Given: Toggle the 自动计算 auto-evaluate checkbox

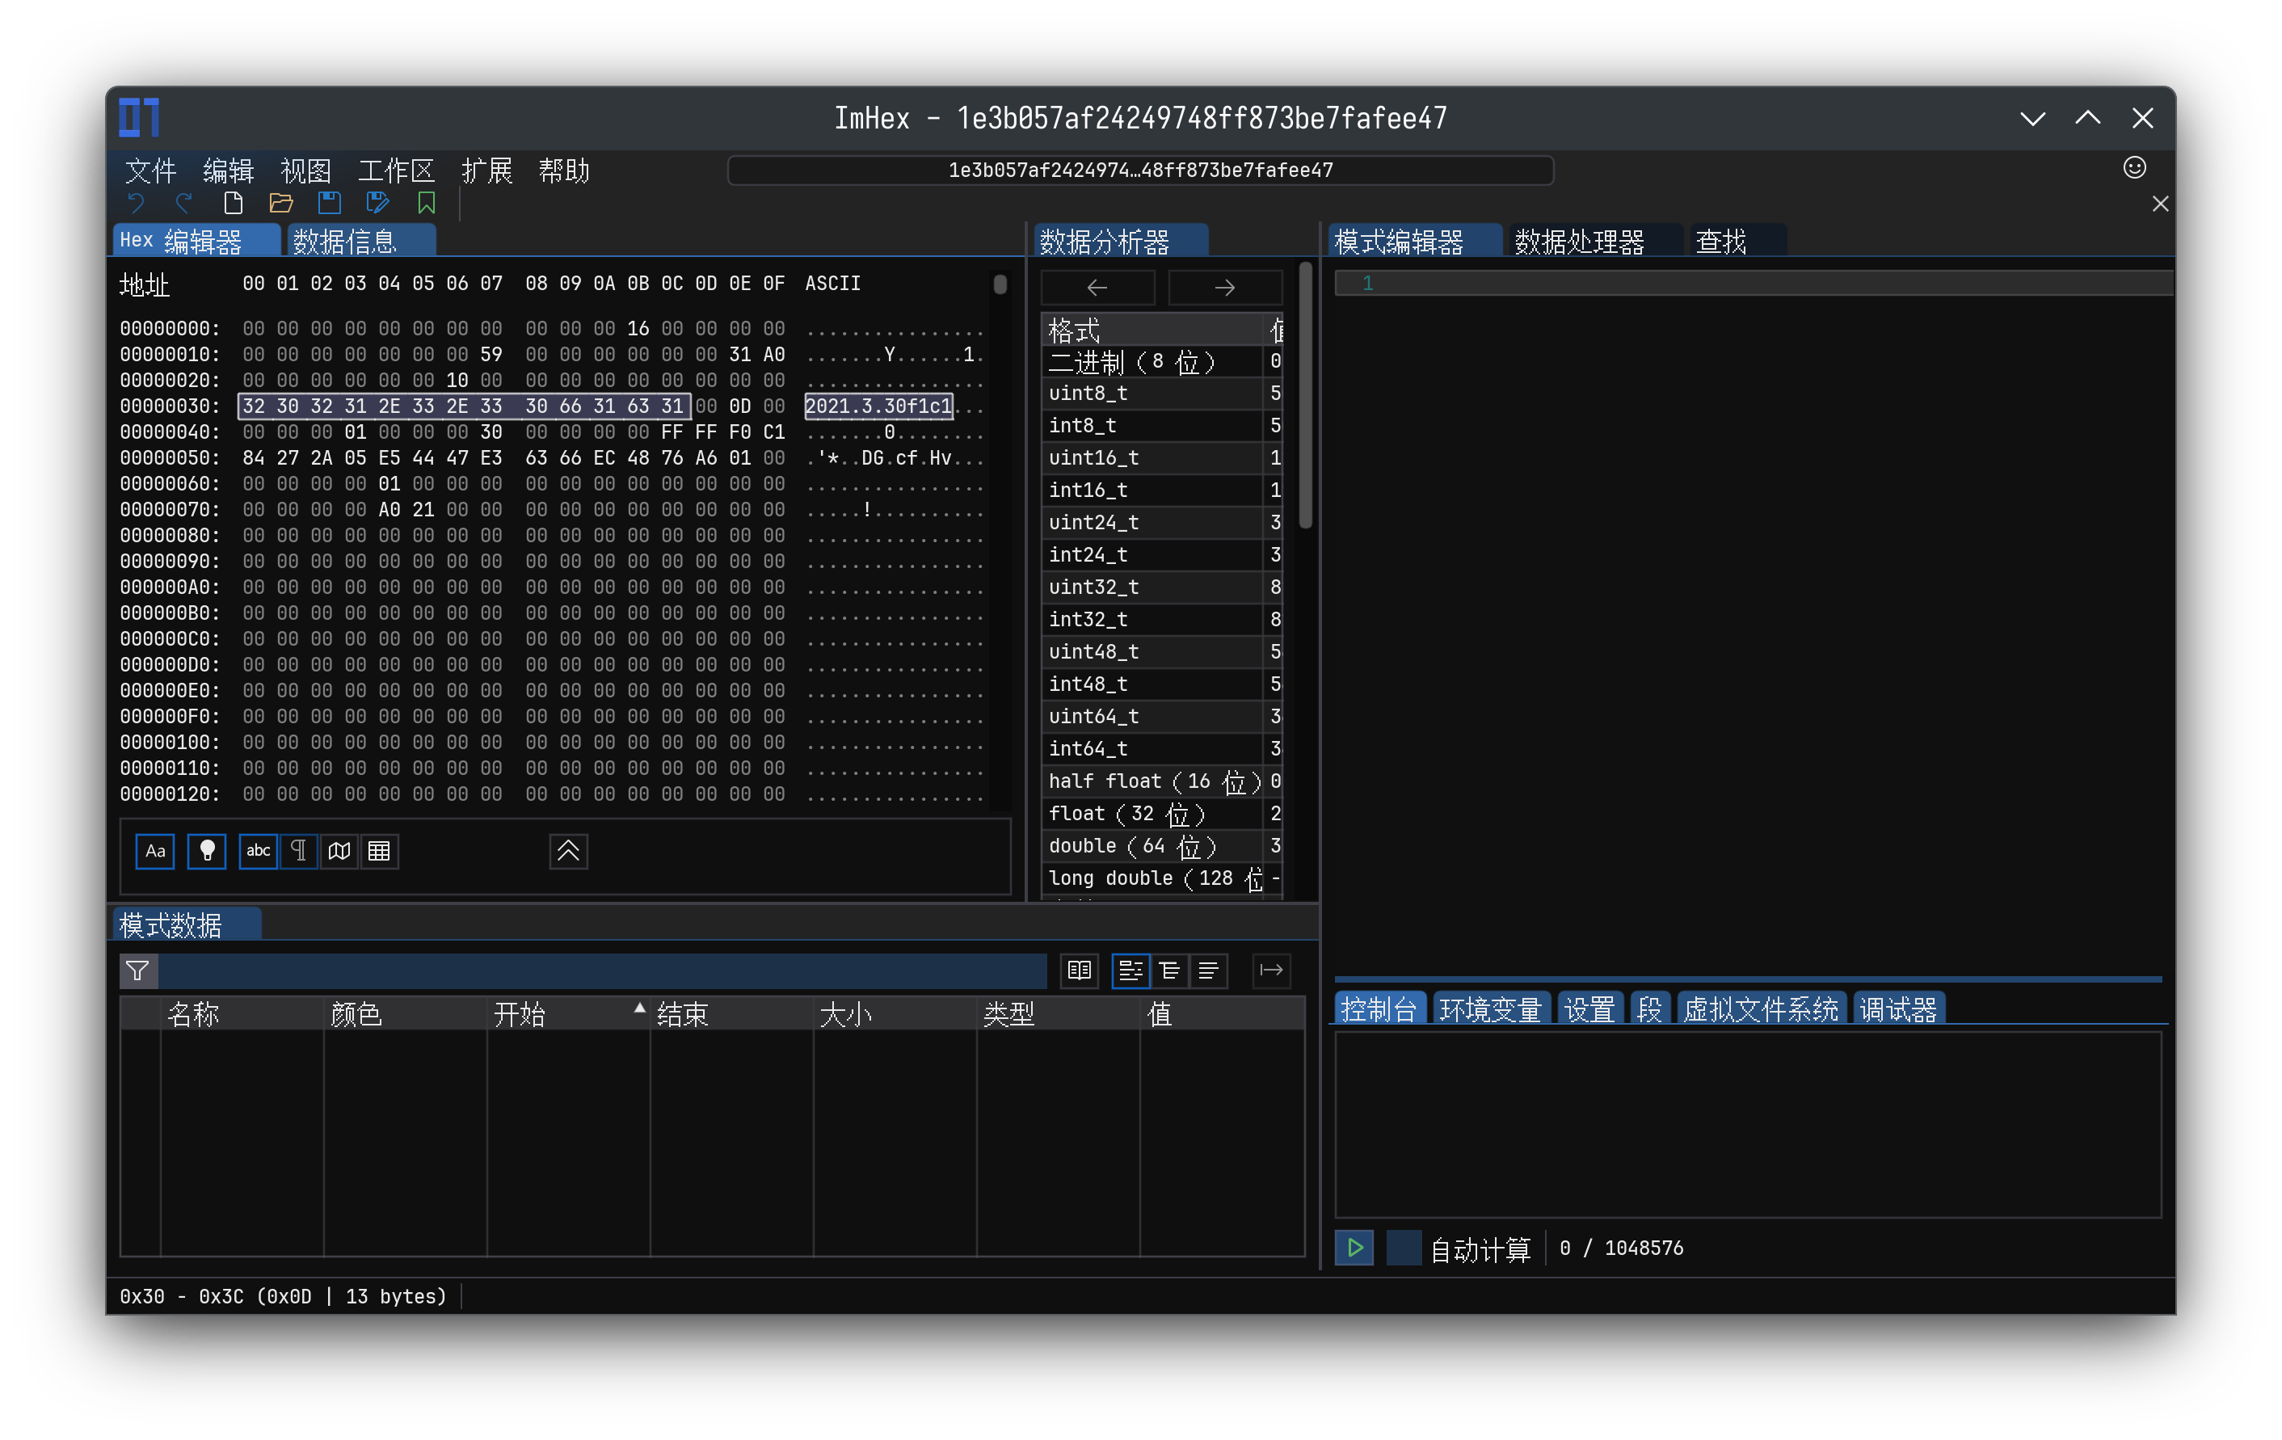Looking at the screenshot, I should [x=1404, y=1248].
